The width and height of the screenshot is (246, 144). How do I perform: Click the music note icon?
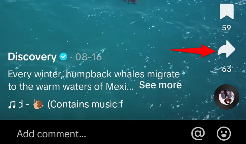(x=12, y=105)
